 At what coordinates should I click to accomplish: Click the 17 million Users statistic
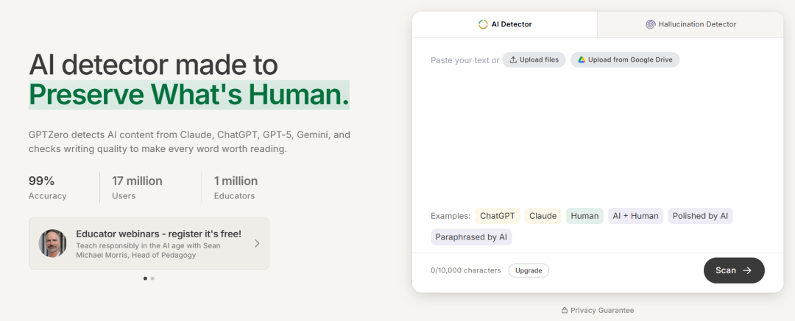click(138, 188)
